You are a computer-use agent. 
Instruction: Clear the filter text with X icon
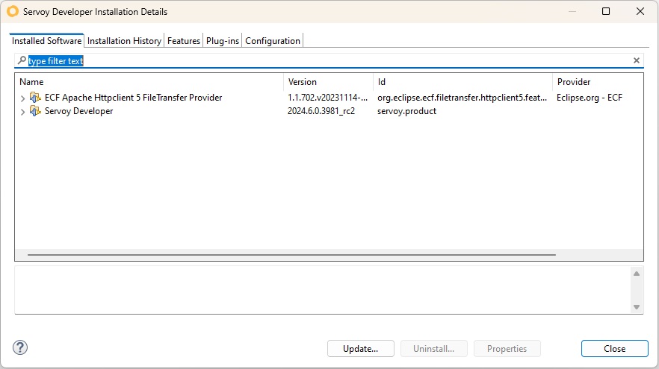[637, 61]
